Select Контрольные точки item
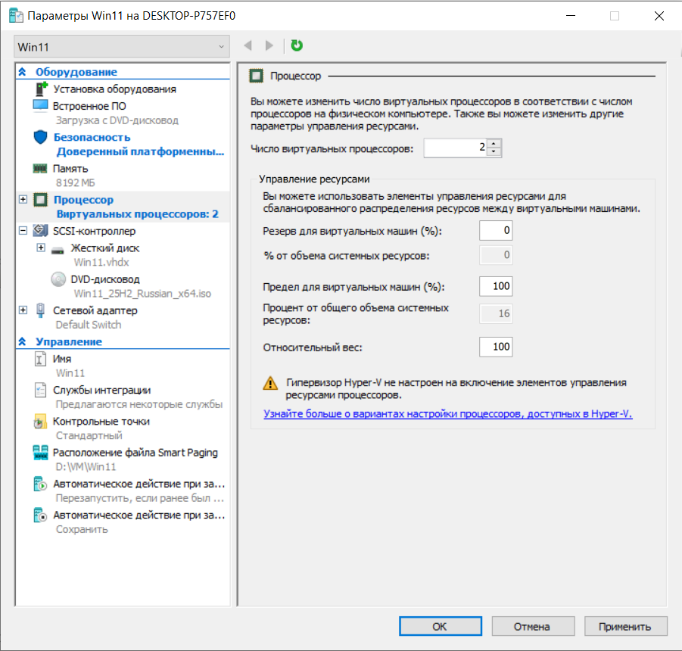The width and height of the screenshot is (682, 651). point(101,422)
